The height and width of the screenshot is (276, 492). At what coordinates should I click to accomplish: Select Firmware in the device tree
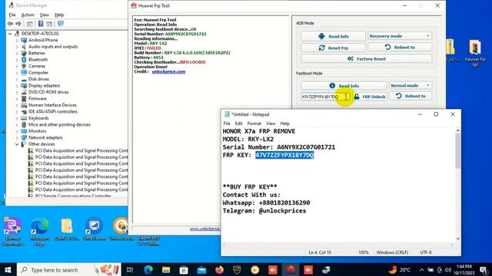(38, 99)
